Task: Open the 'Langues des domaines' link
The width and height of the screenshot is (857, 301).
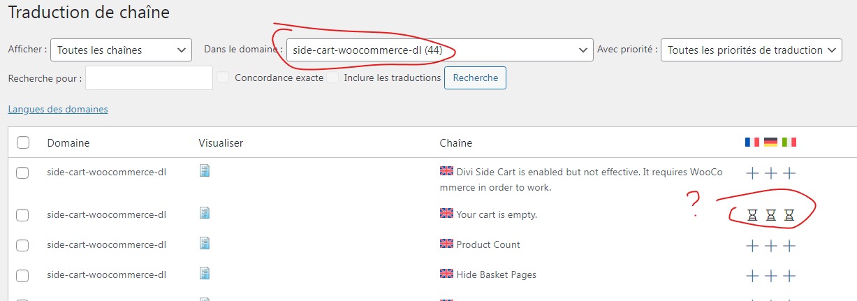Action: pos(58,109)
